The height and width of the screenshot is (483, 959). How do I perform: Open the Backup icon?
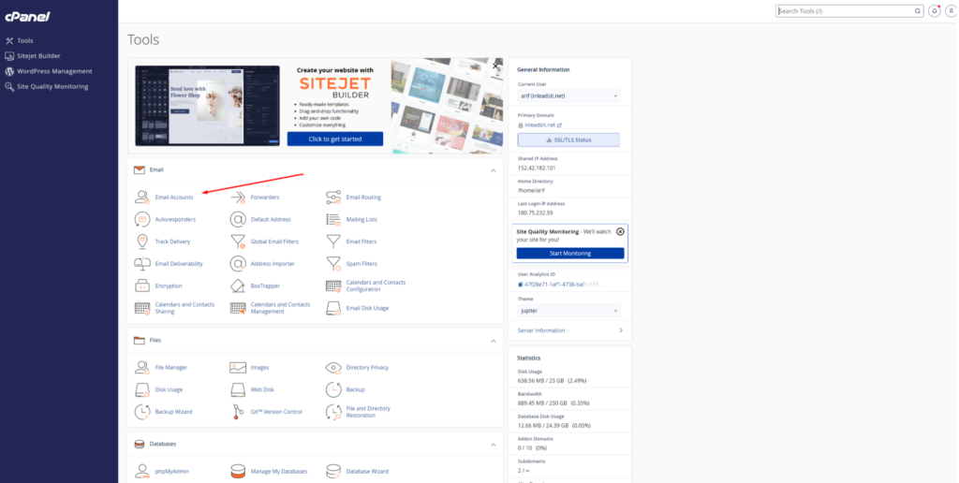tap(333, 389)
